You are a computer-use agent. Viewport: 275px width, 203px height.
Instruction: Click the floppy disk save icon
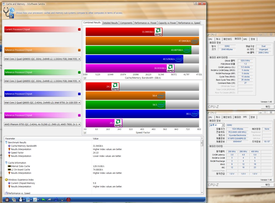tap(21, 200)
